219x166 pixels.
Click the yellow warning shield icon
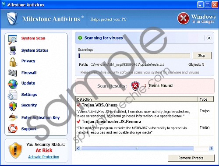coord(16,150)
